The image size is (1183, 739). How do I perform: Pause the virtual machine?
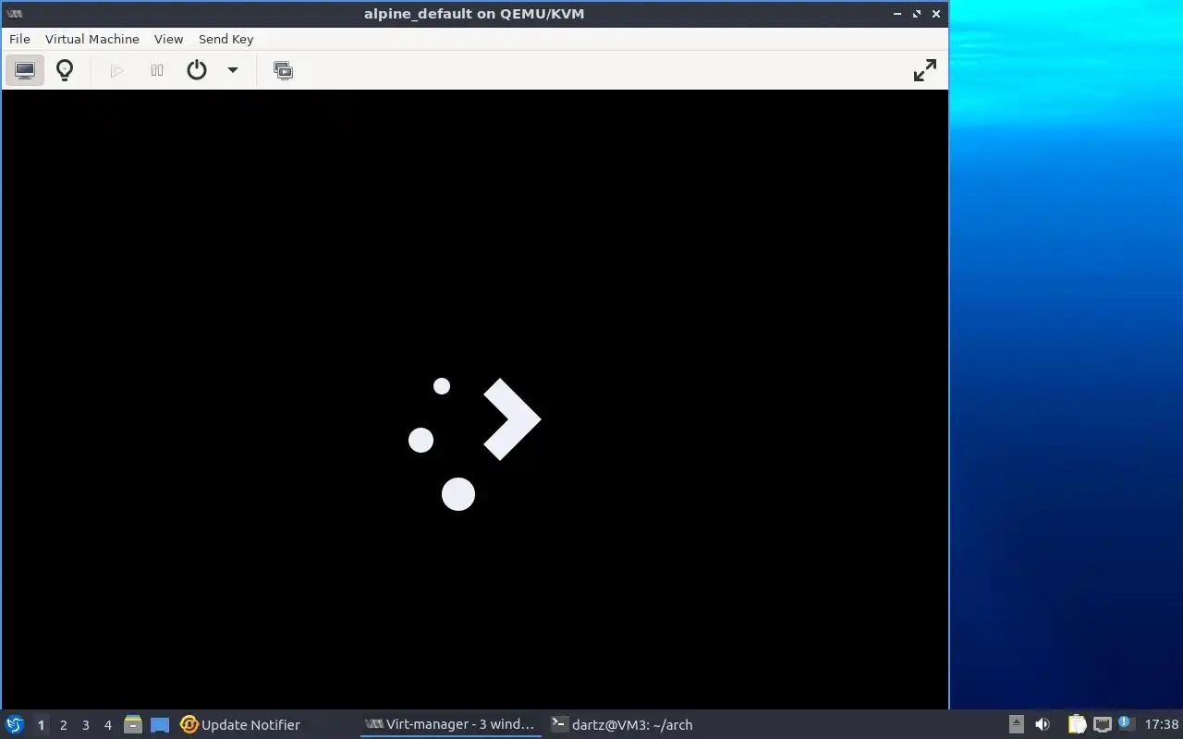click(157, 70)
